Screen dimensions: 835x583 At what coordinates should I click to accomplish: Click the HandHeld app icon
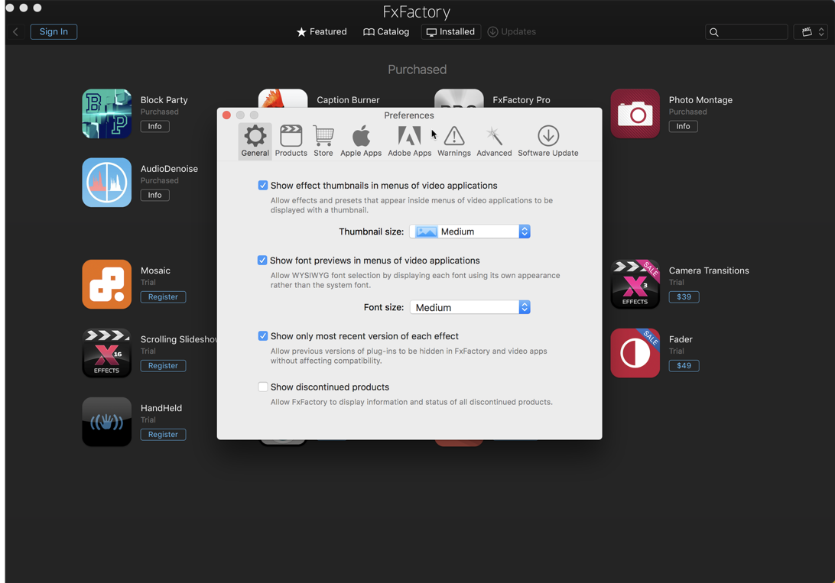pos(107,422)
